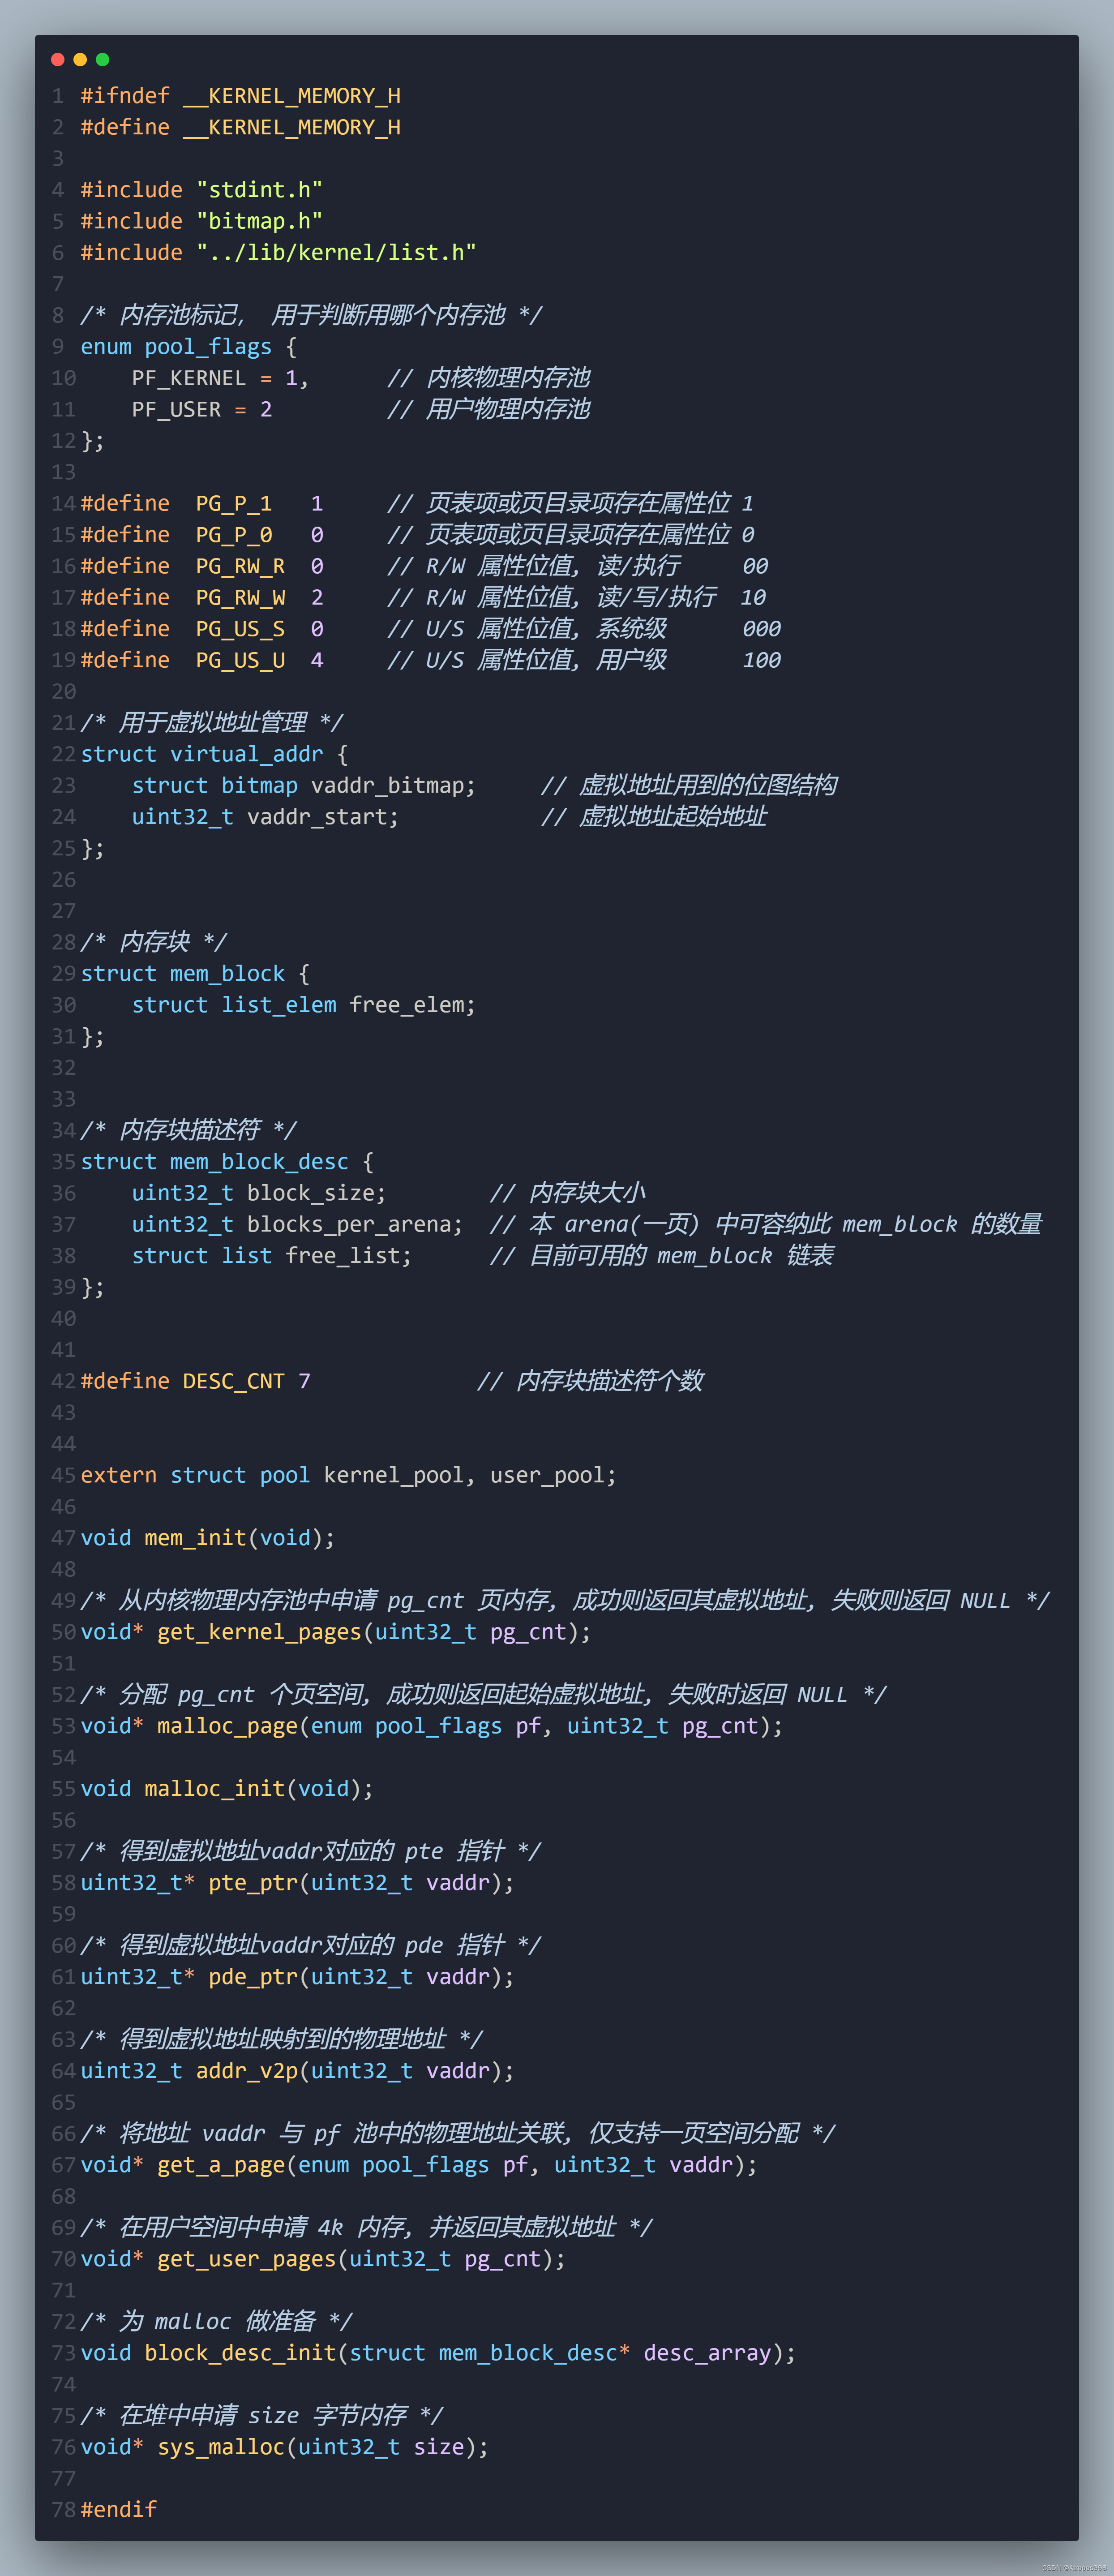
Task: Click the desc_array parameter
Action: [707, 2353]
